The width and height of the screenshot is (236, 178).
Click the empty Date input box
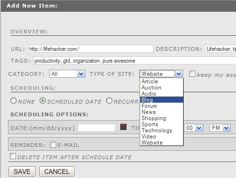[x=96, y=128]
